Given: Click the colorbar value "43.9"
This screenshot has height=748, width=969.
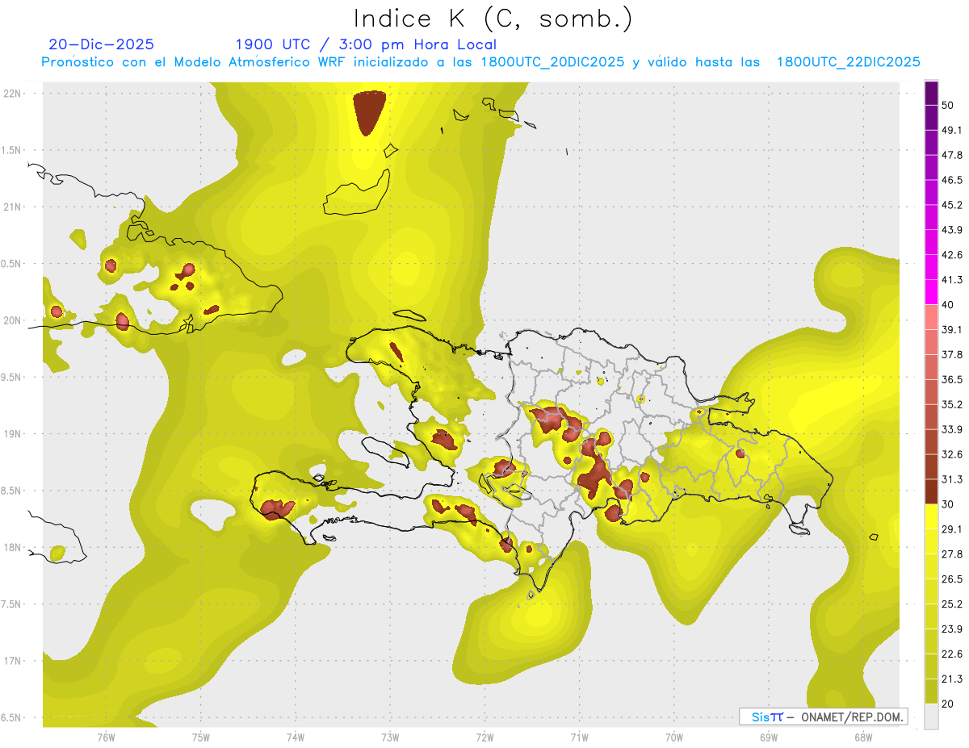Looking at the screenshot, I should pyautogui.click(x=952, y=230).
